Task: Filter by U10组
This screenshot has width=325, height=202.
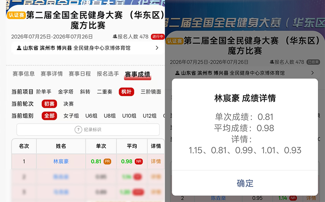Action: pos(129,116)
